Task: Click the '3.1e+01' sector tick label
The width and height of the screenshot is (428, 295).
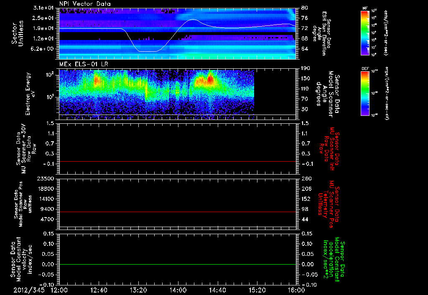Action: [x=44, y=8]
